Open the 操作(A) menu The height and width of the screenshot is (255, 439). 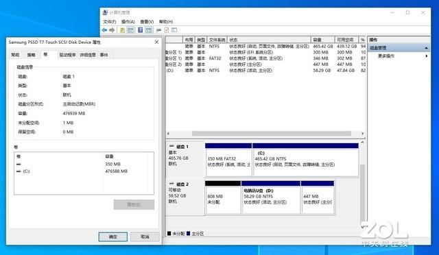[x=128, y=21]
